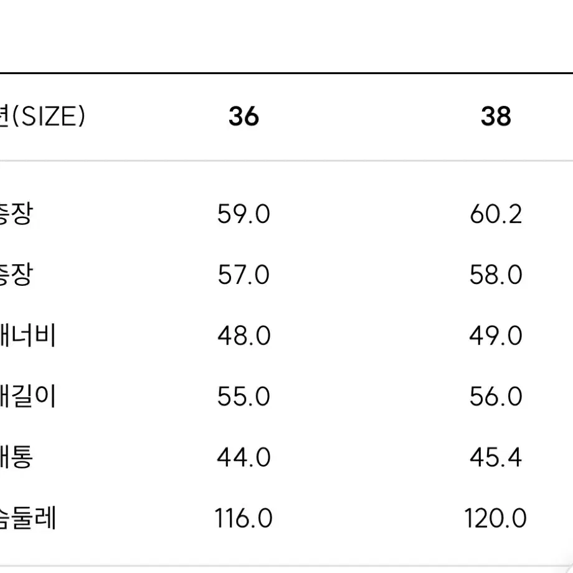The image size is (573, 573).
Task: Select the 116.0 circumference value
Action: coord(244,518)
